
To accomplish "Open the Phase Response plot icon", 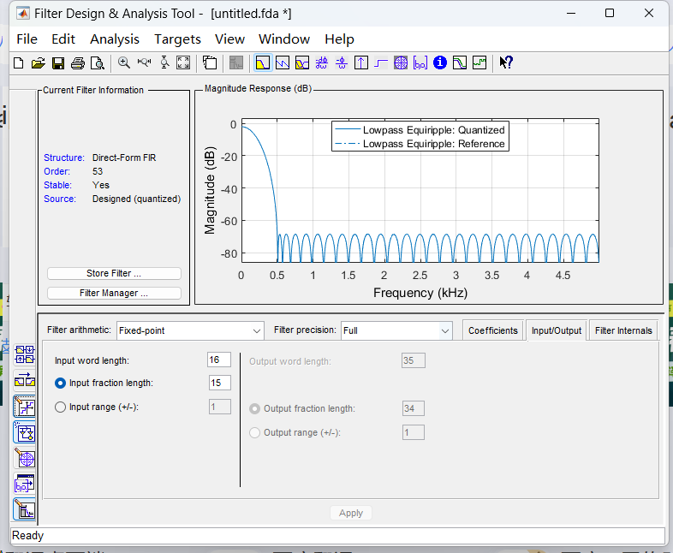I will click(x=282, y=62).
